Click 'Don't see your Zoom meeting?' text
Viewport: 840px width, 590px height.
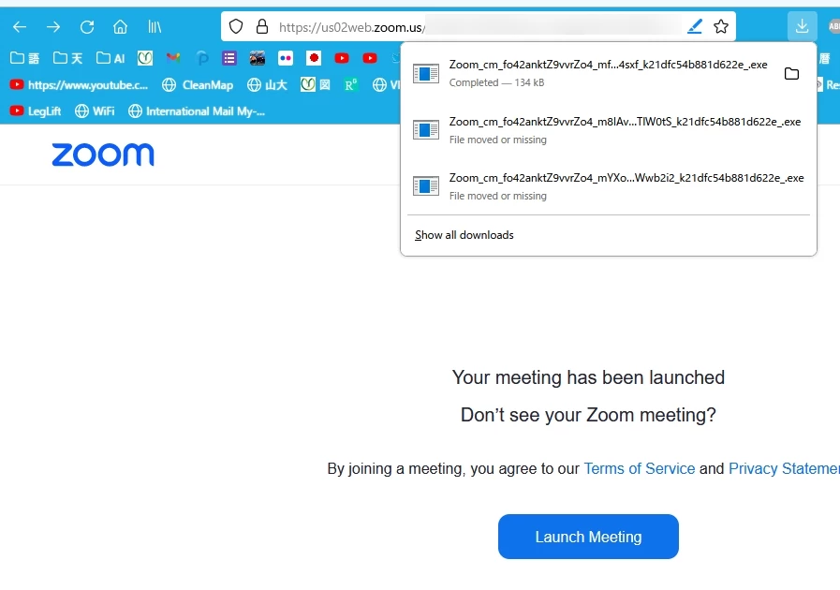[x=588, y=415]
